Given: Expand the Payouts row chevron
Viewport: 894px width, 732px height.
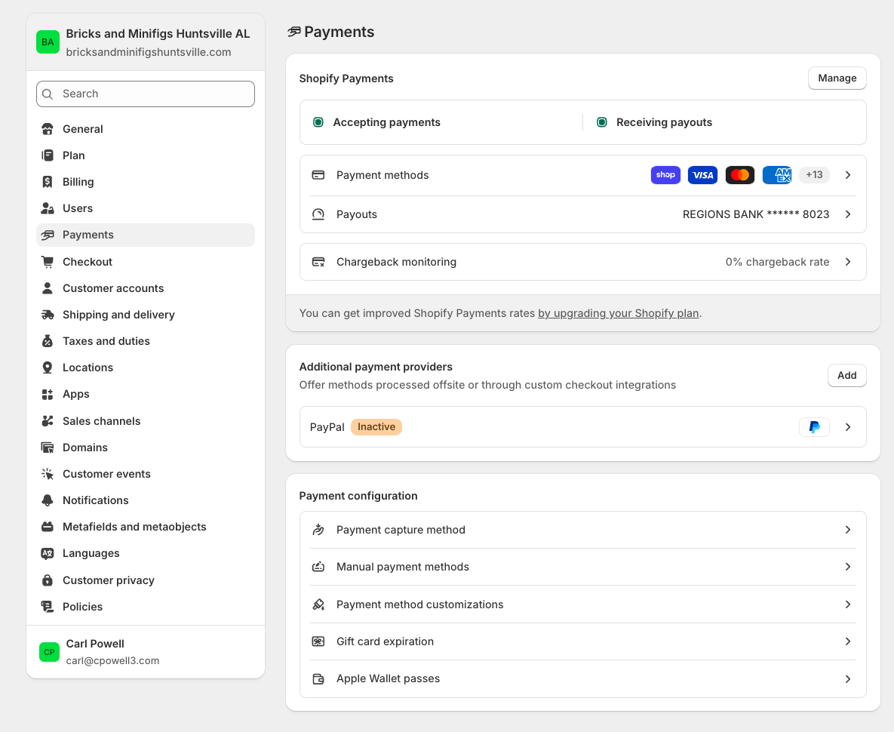Looking at the screenshot, I should point(848,214).
